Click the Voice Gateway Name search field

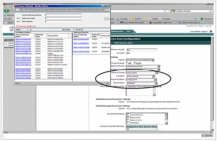click(x=63, y=15)
